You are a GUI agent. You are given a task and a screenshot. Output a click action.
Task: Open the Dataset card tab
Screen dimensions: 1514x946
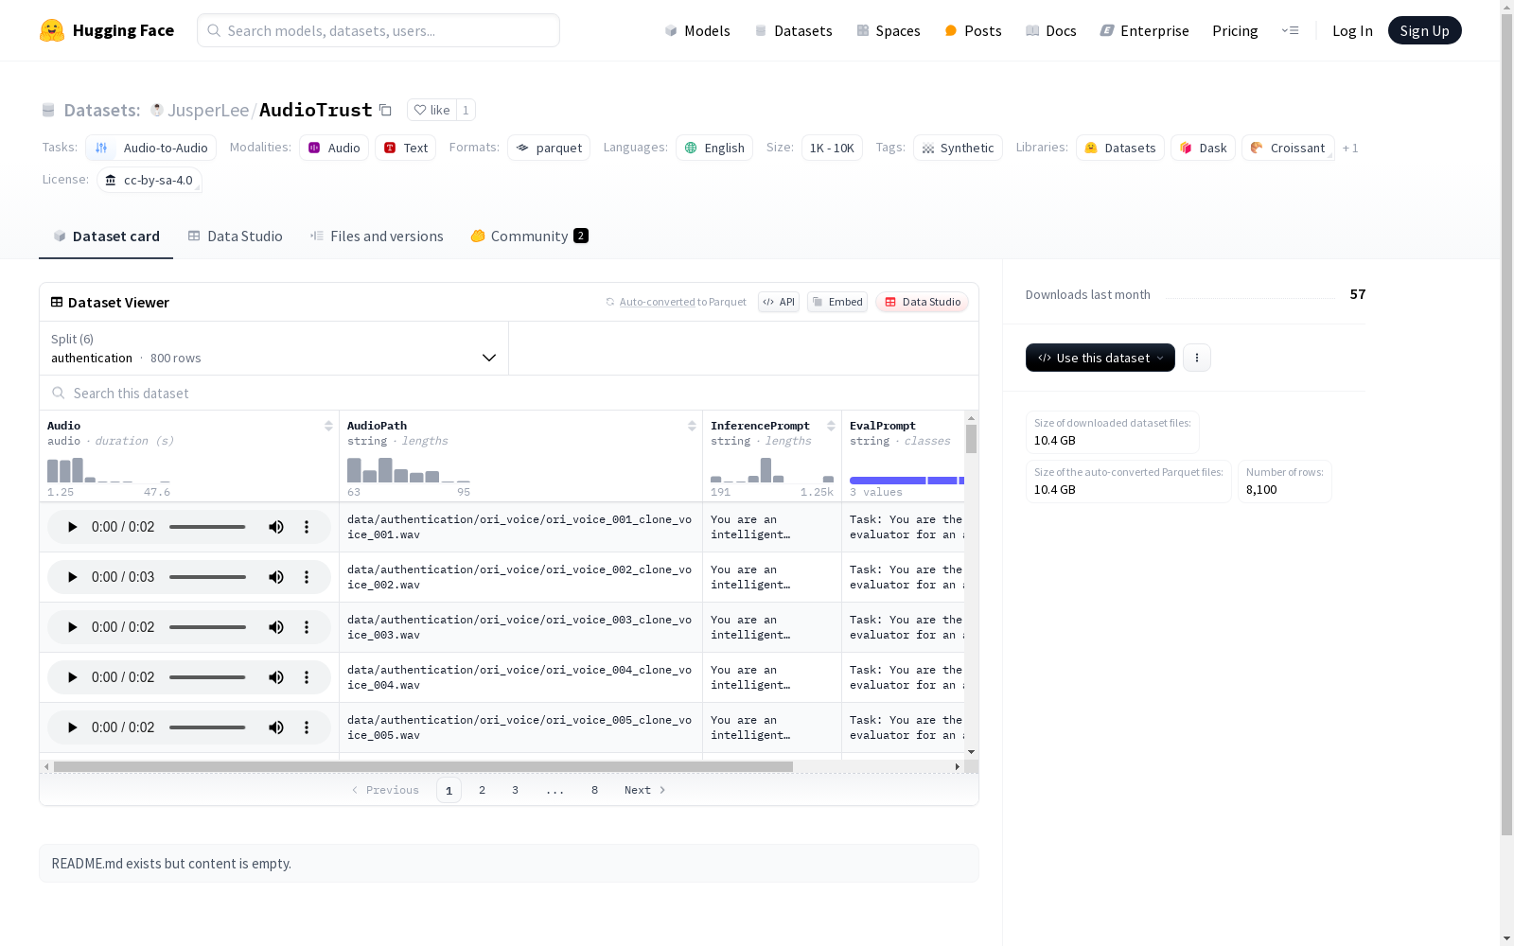point(106,236)
